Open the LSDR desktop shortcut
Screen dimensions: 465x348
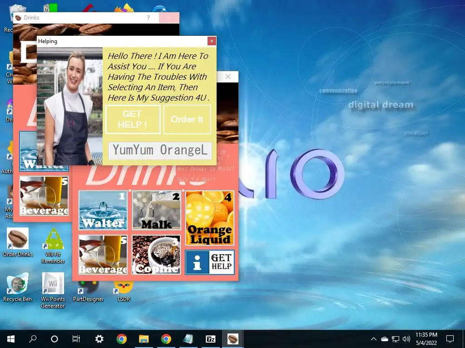[124, 290]
